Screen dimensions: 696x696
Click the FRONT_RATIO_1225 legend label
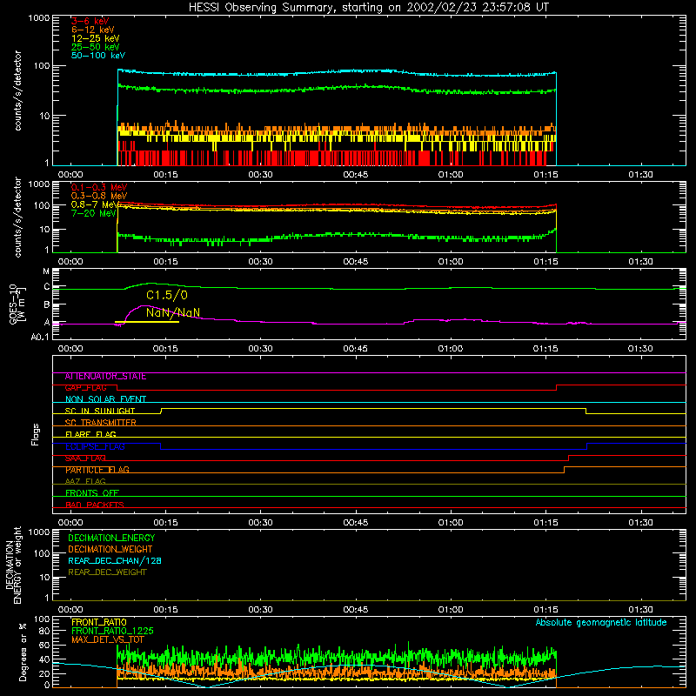pyautogui.click(x=112, y=631)
